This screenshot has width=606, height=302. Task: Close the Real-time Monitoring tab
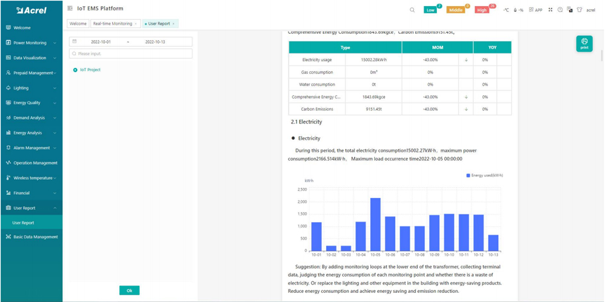pyautogui.click(x=136, y=24)
